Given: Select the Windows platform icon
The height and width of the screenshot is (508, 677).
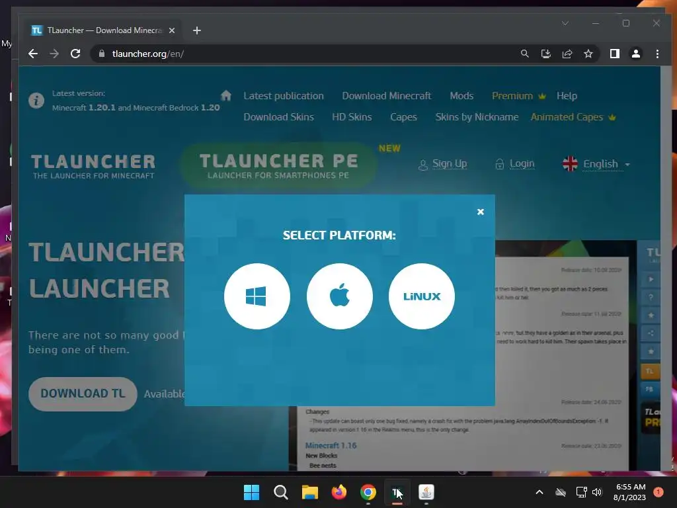Looking at the screenshot, I should [257, 296].
